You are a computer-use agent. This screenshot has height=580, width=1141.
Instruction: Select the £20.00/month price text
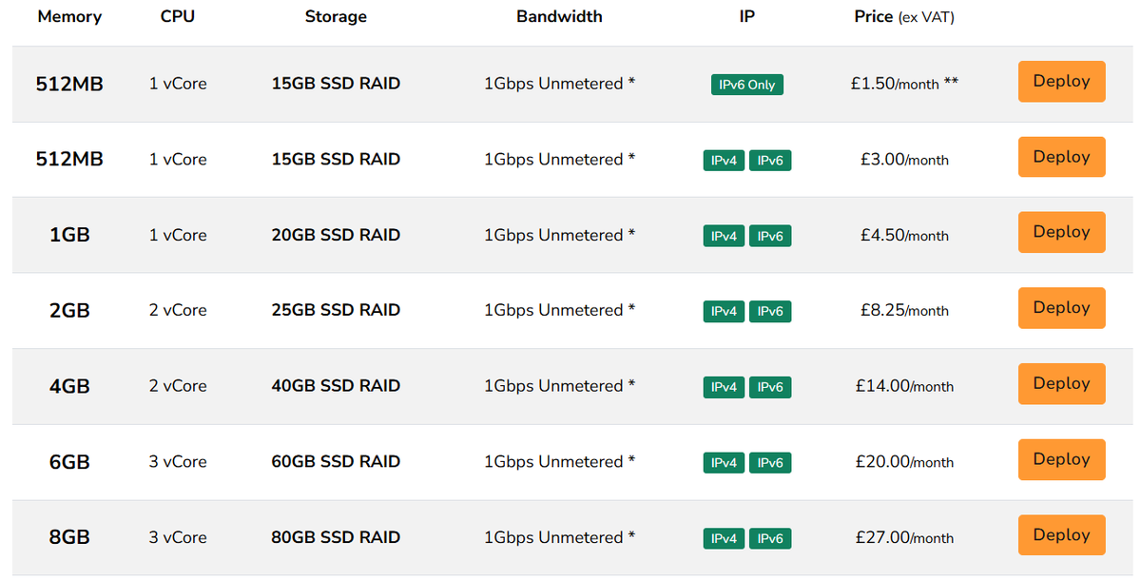(x=904, y=462)
